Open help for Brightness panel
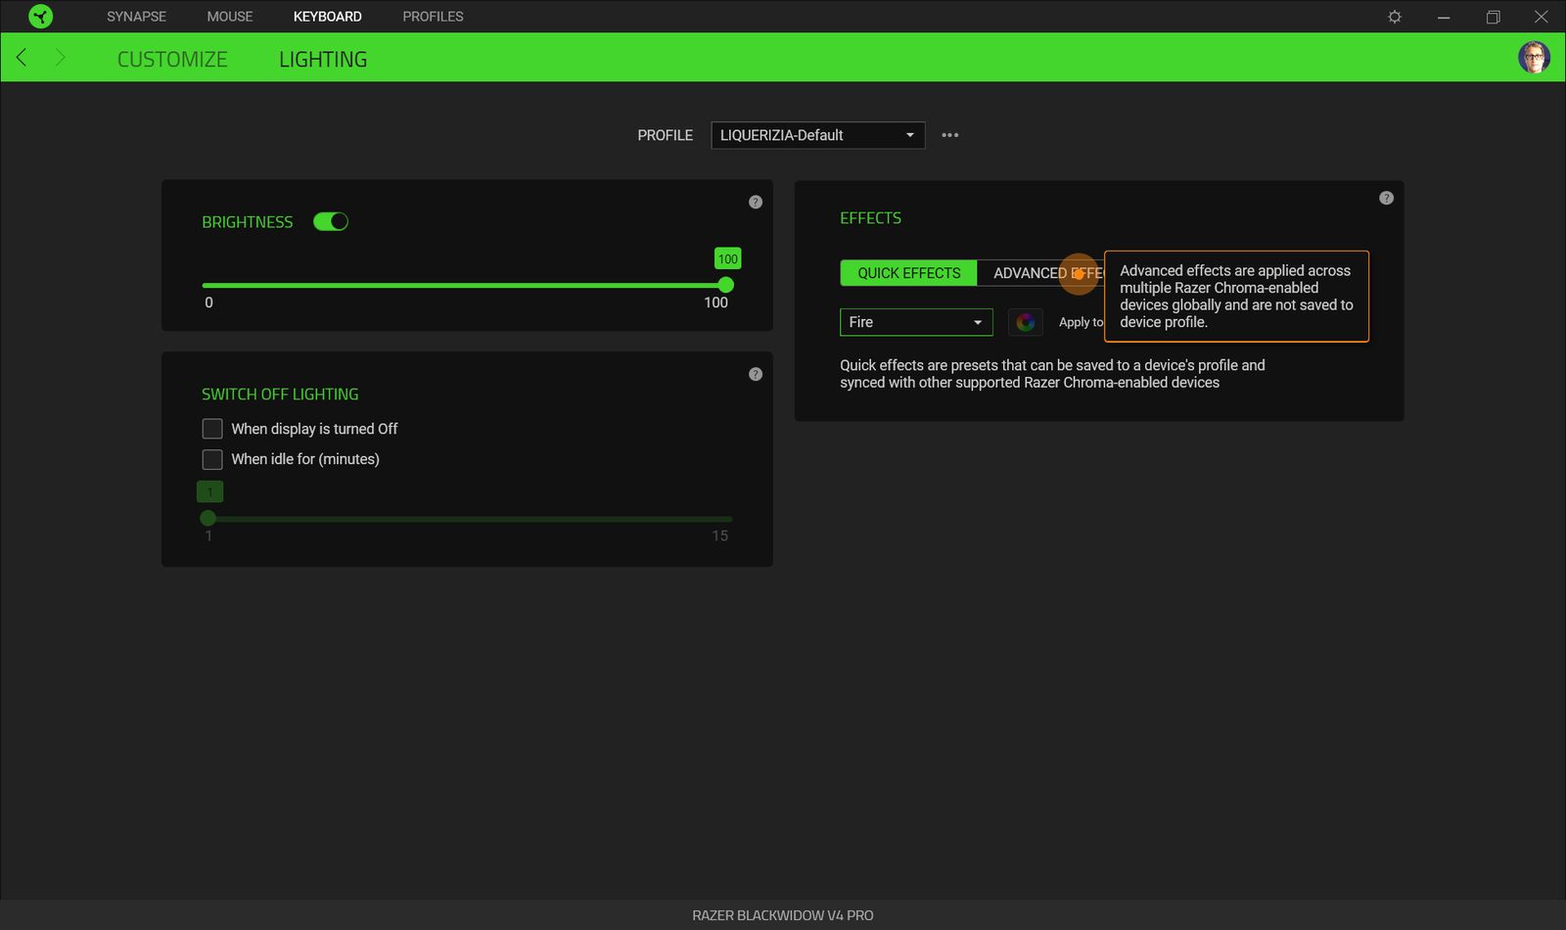1566x930 pixels. tap(756, 202)
